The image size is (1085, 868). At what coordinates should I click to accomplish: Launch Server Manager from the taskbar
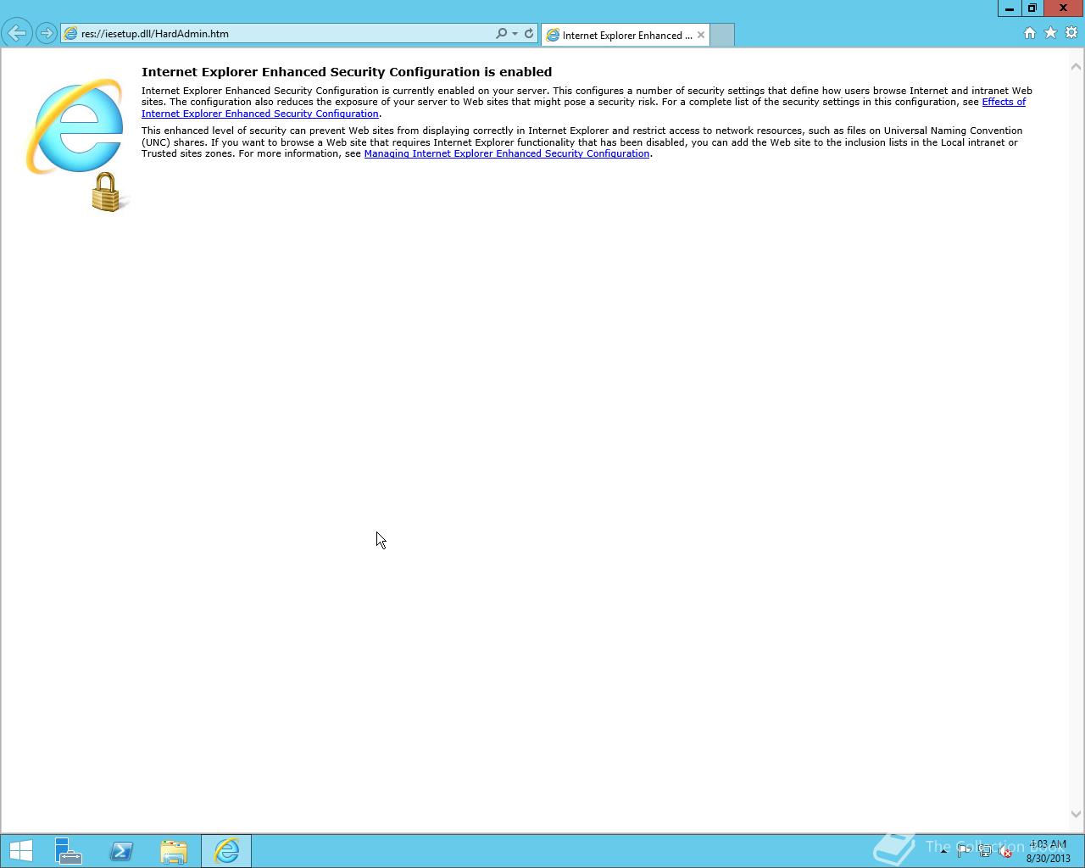tap(69, 851)
